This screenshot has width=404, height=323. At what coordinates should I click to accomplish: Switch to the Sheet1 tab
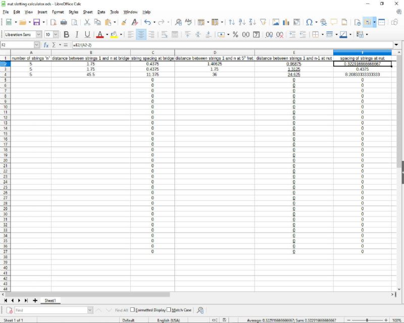click(x=50, y=300)
